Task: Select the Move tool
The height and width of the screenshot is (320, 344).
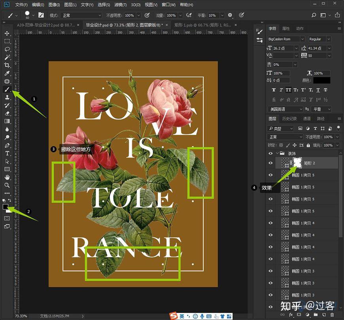Action: click(7, 33)
